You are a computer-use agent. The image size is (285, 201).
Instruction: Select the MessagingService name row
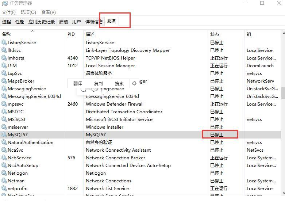[x=27, y=89]
